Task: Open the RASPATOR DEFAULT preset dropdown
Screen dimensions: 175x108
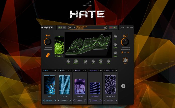Action: 110,100
